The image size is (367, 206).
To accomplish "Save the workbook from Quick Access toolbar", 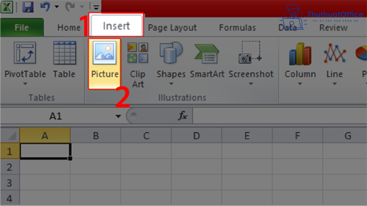I will click(x=28, y=7).
